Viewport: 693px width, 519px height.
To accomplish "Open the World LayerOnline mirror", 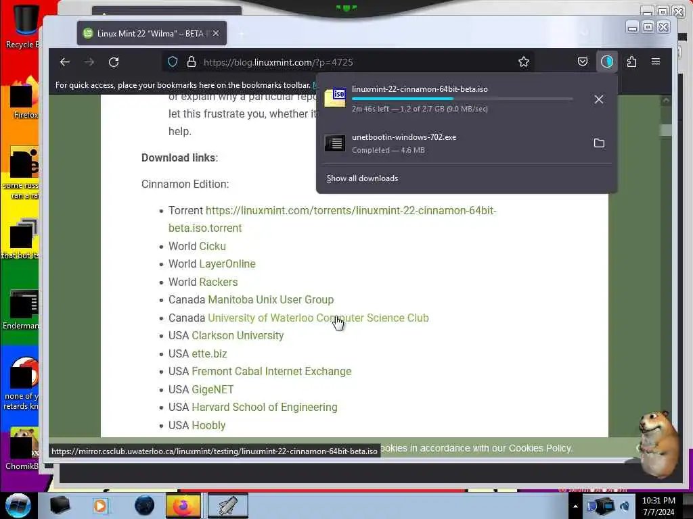I will coord(227,264).
